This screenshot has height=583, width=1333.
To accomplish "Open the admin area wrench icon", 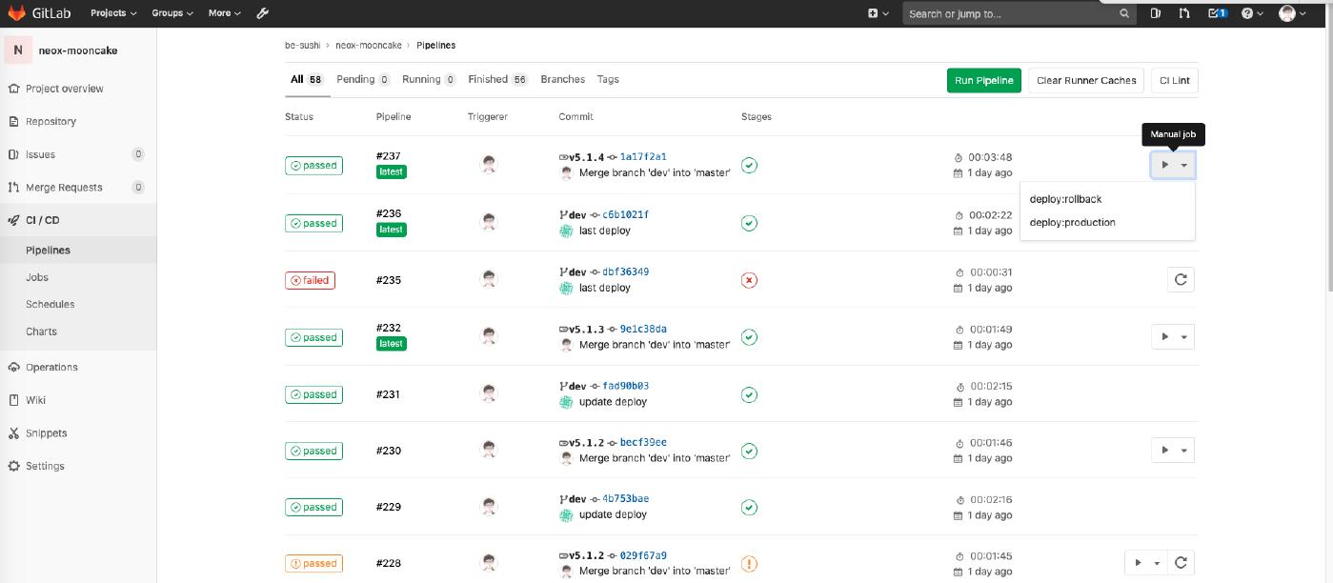I will tap(263, 13).
